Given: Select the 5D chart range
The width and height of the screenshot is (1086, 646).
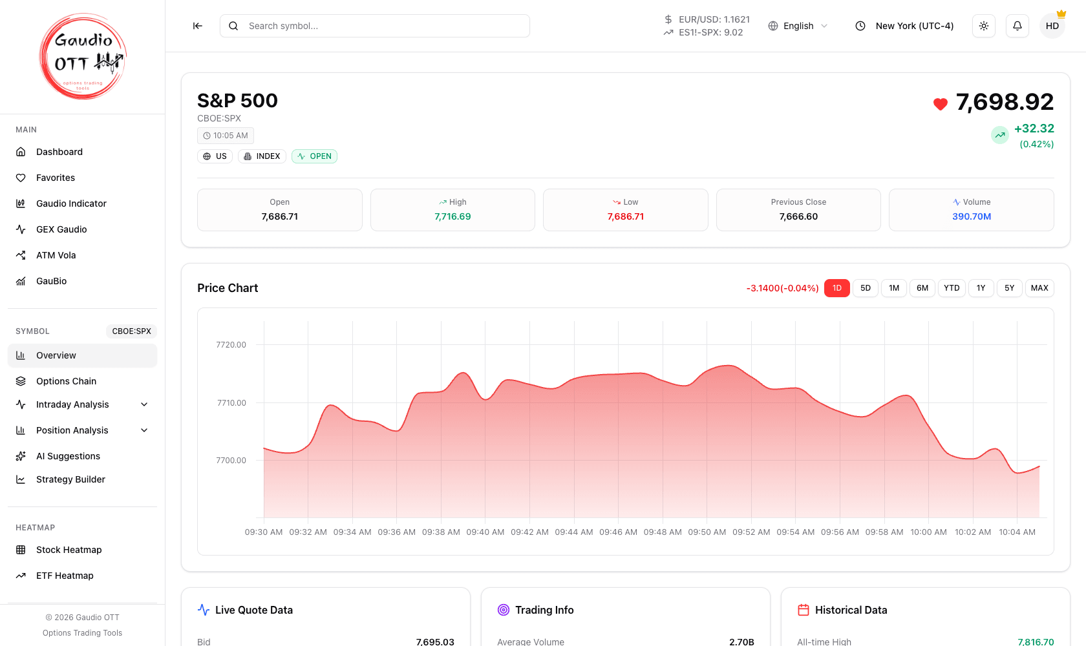Looking at the screenshot, I should 866,288.
